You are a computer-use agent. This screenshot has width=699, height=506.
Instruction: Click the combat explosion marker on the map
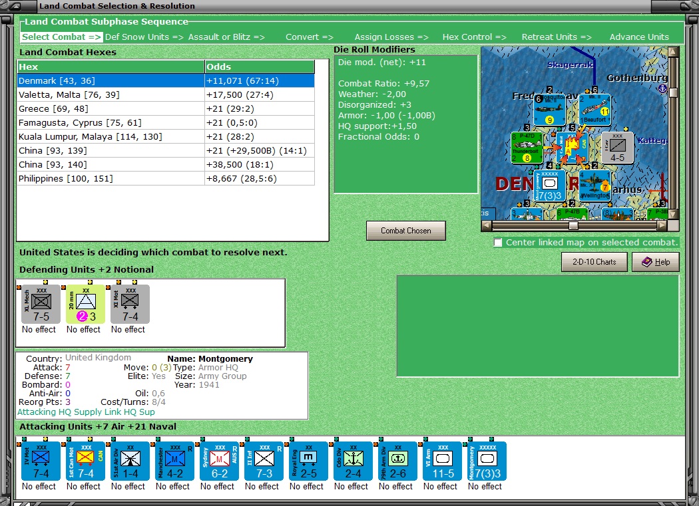pos(571,147)
